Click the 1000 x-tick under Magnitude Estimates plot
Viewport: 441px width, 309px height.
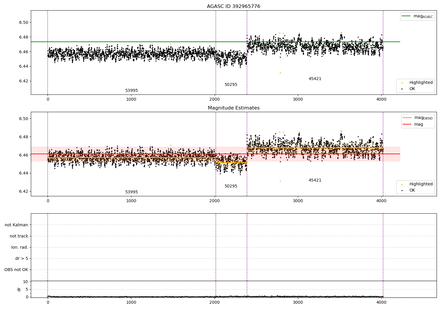pos(131,201)
